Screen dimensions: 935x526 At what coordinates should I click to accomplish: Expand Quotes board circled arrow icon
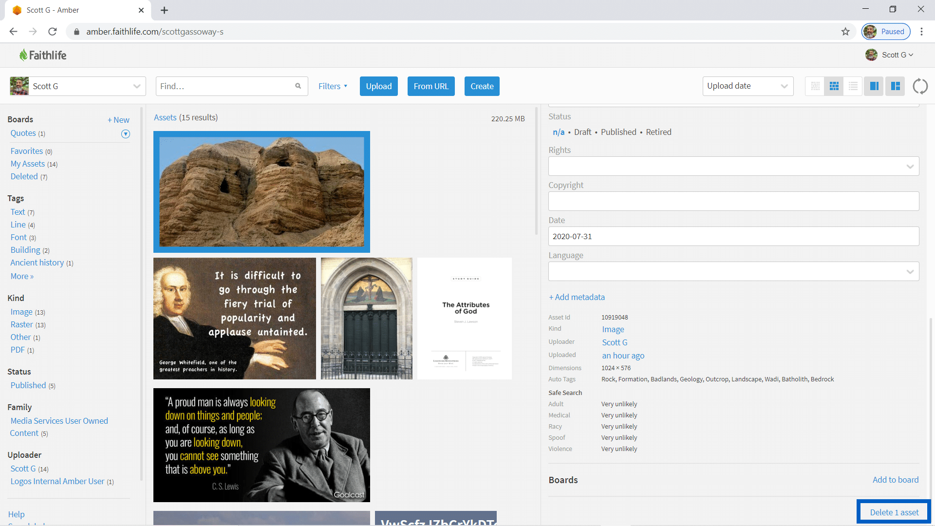(126, 134)
